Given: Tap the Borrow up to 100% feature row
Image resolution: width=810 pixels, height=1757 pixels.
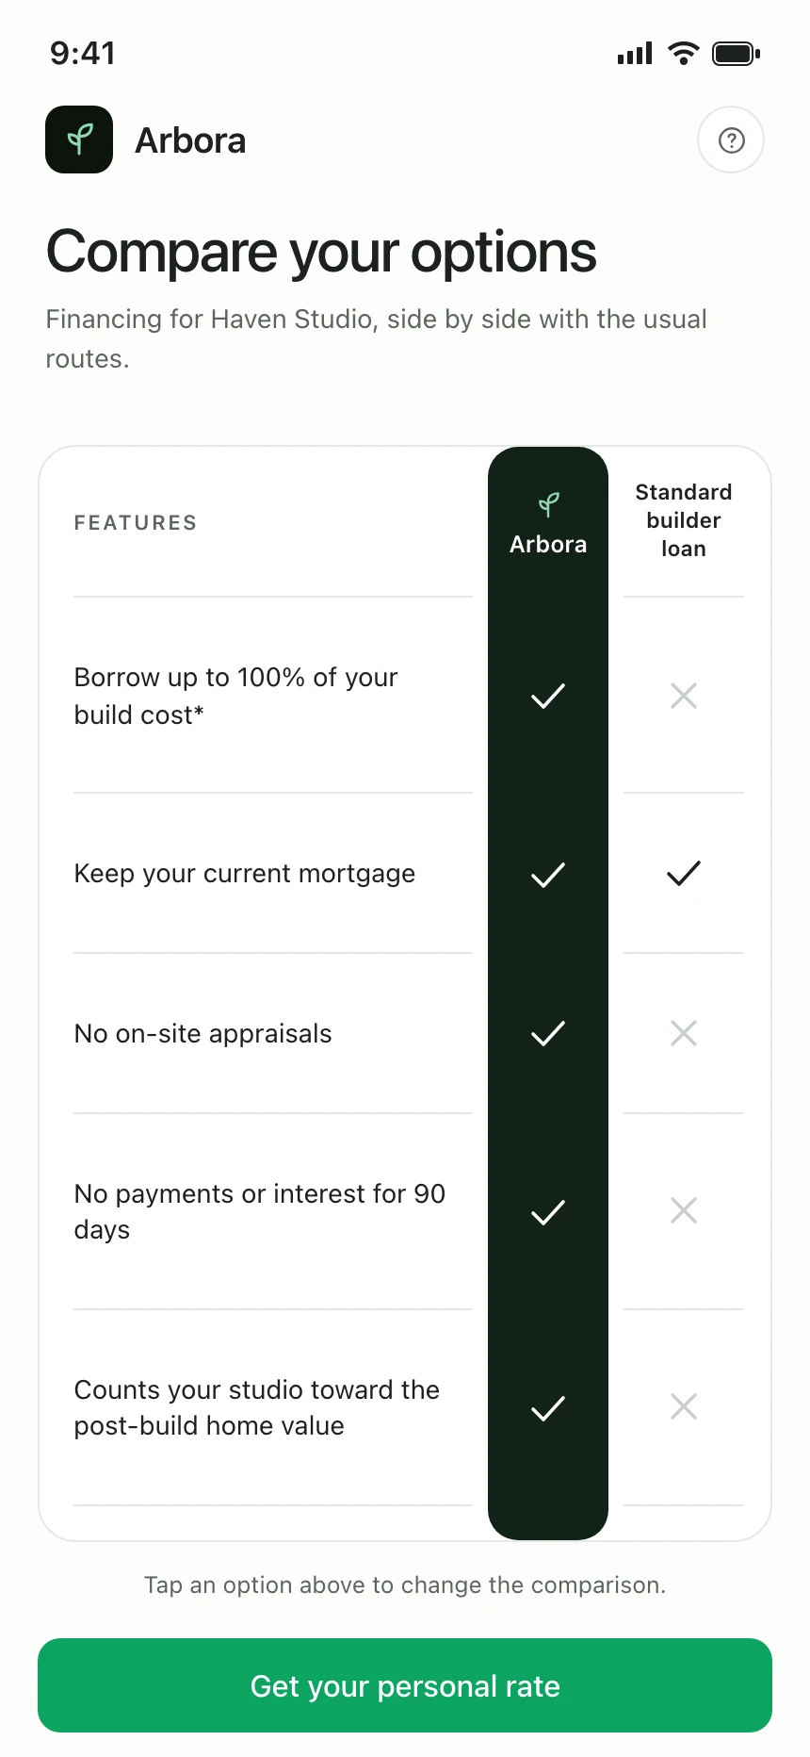Looking at the screenshot, I should tap(273, 696).
